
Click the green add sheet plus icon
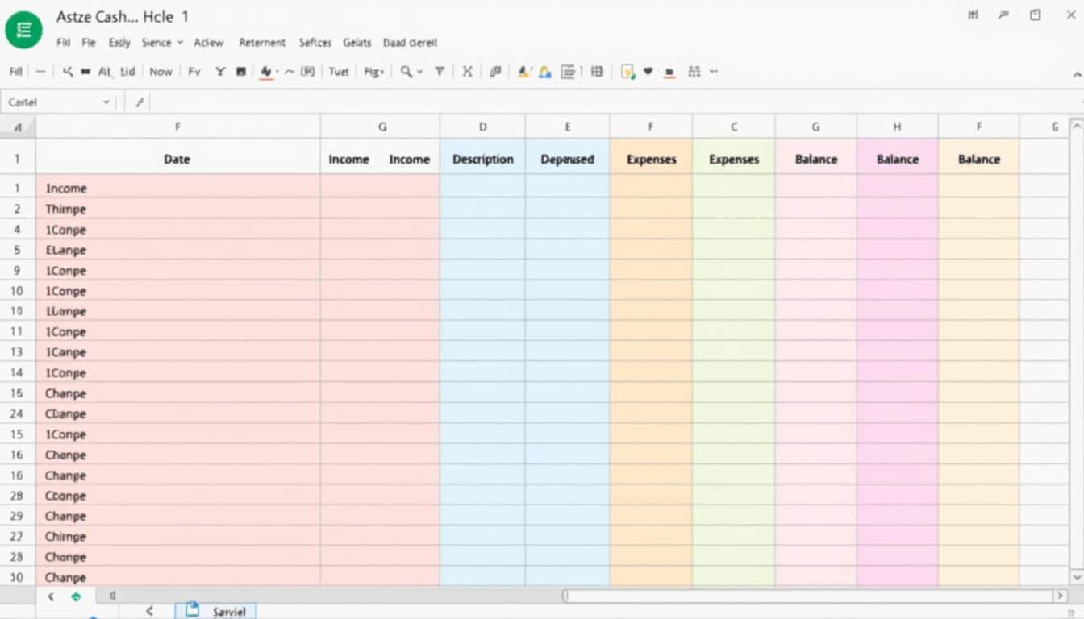(76, 596)
